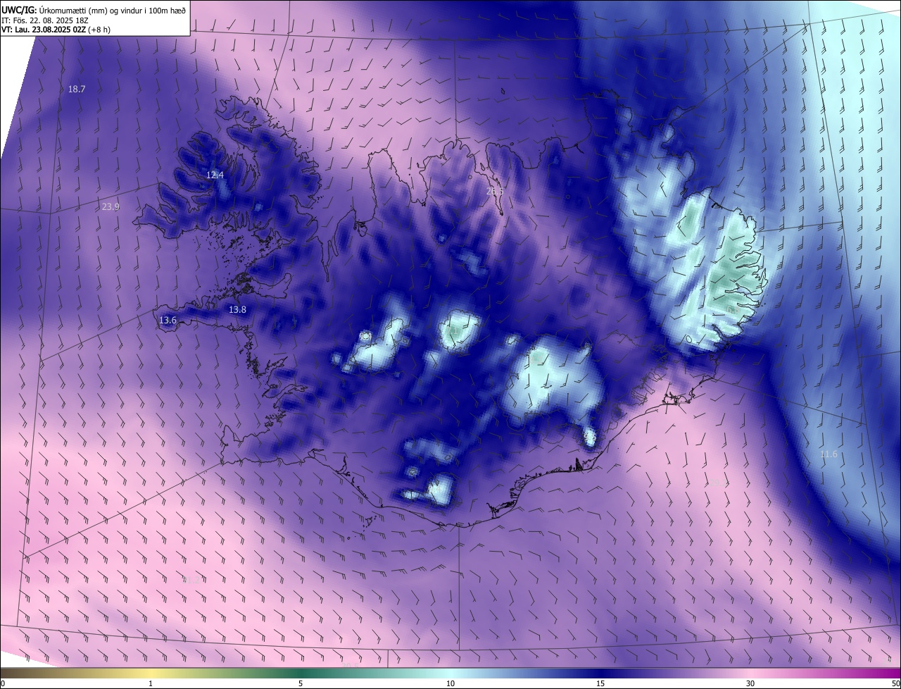Click the map value 18.7

(77, 89)
